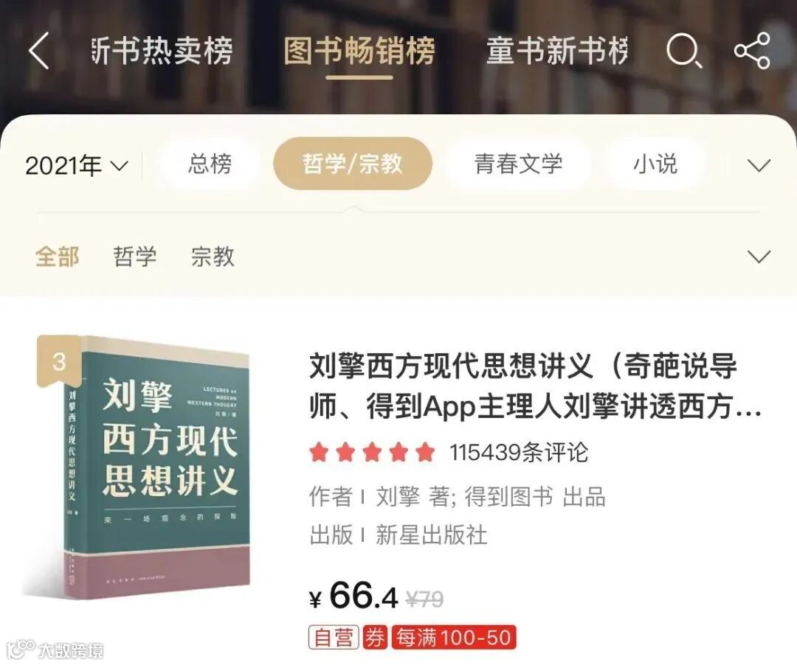797x665 pixels.
Task: Open search with the magnifier icon
Action: point(684,51)
